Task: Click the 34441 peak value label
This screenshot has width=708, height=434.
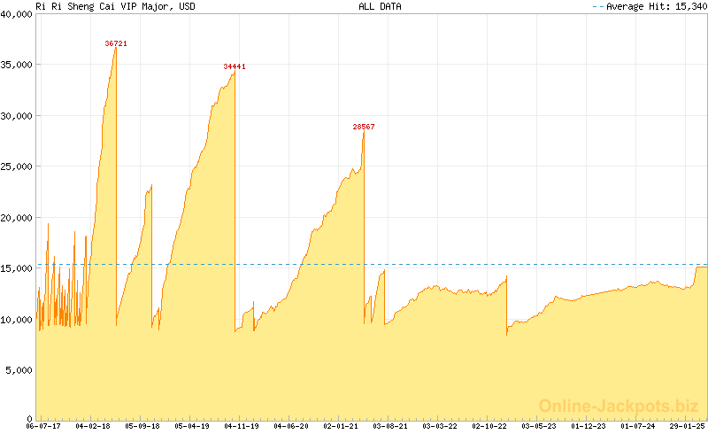Action: click(235, 66)
